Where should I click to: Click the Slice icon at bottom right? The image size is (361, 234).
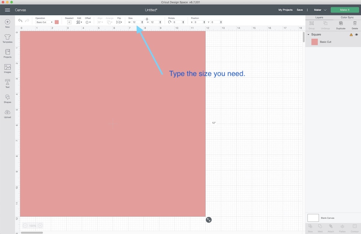pos(310,227)
